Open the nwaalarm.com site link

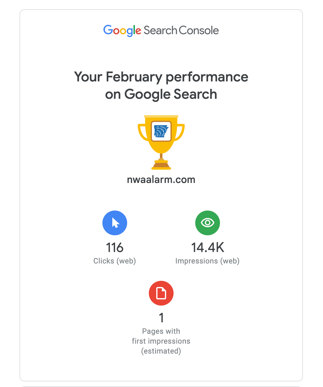161,180
